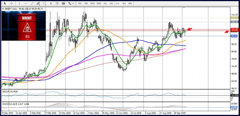Select the Trendline drawing tool
The height and width of the screenshot is (116, 240).
tap(32, 3)
